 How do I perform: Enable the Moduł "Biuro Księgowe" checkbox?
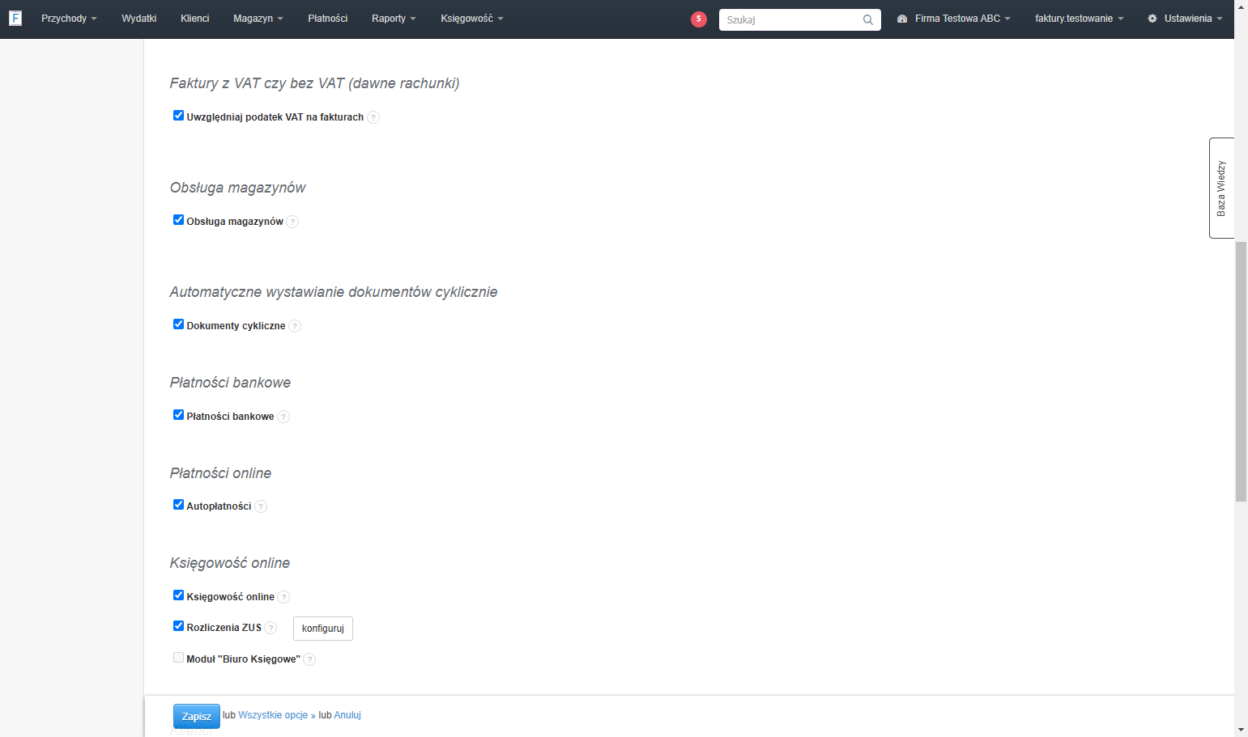tap(178, 658)
